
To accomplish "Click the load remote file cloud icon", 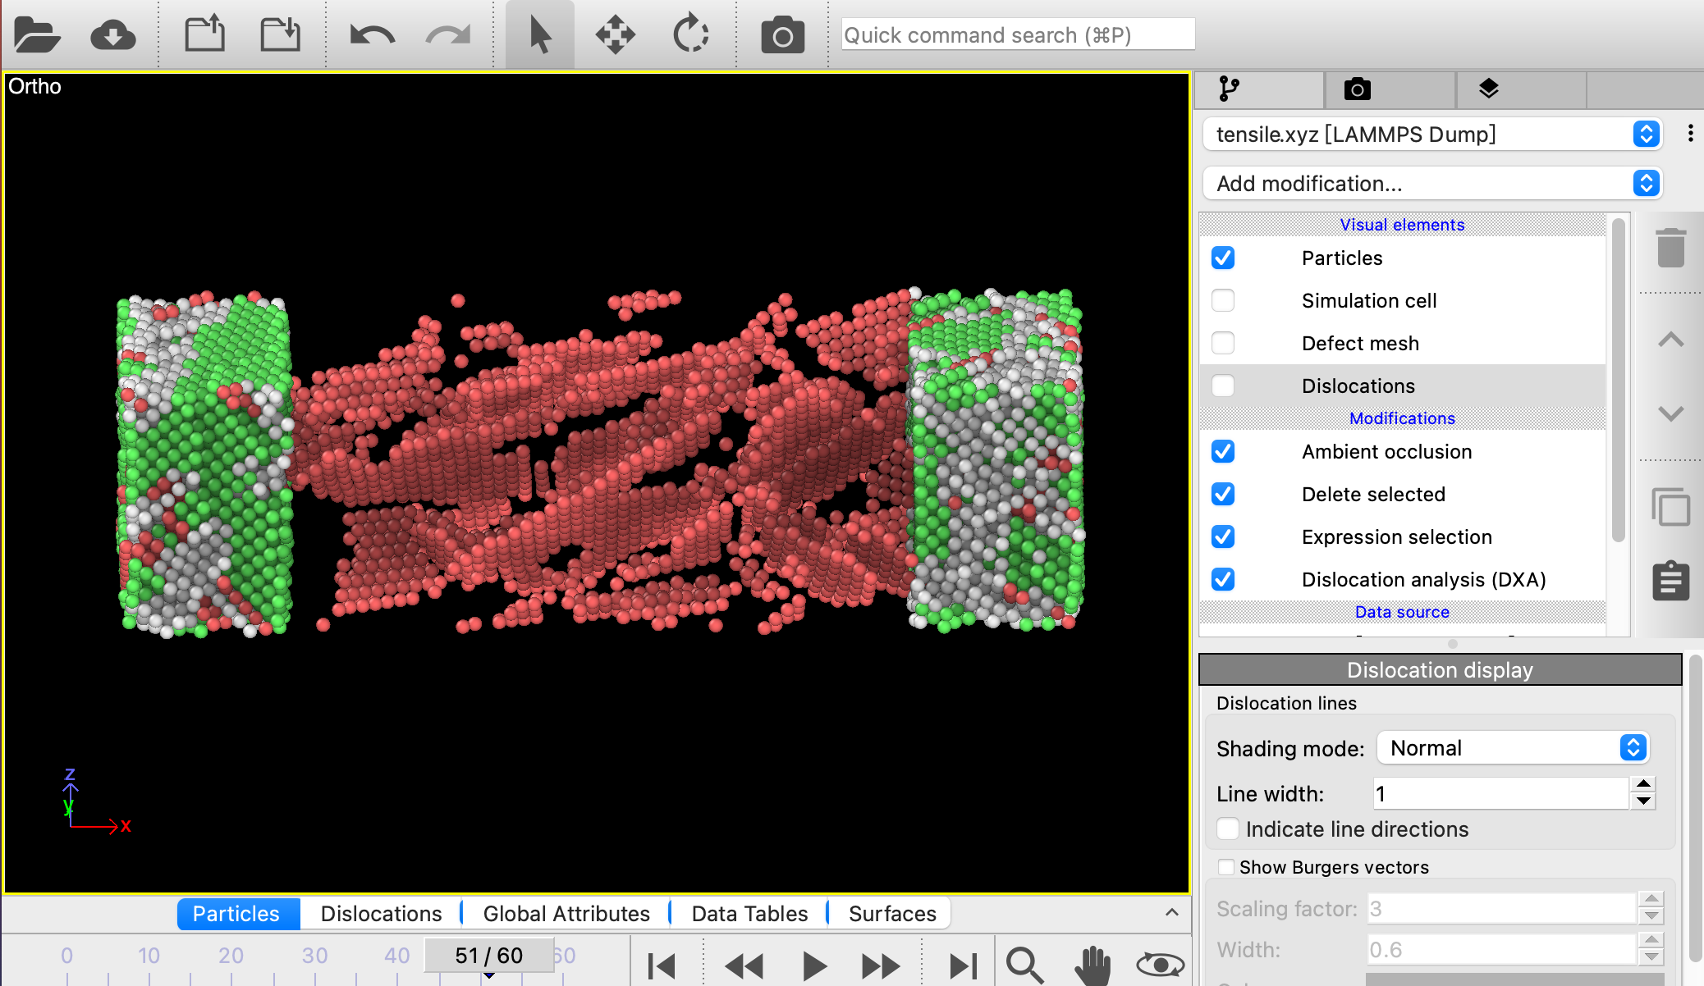I will (112, 35).
